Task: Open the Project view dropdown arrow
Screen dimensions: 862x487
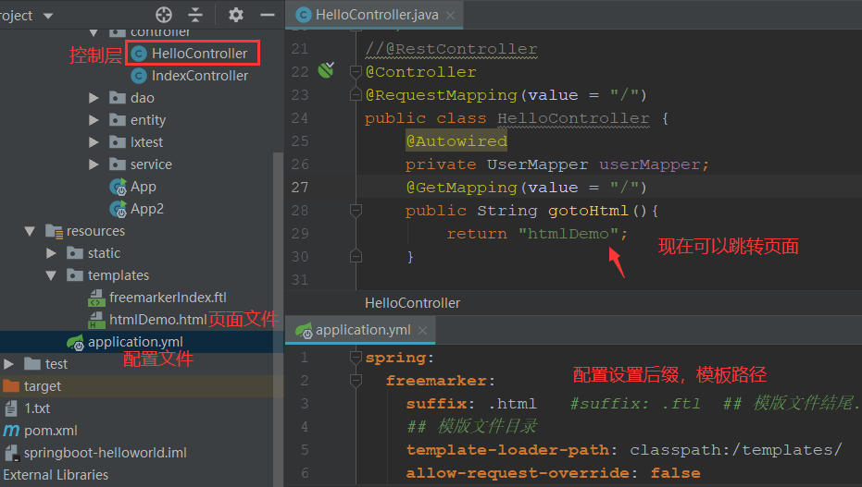Action: [x=48, y=16]
